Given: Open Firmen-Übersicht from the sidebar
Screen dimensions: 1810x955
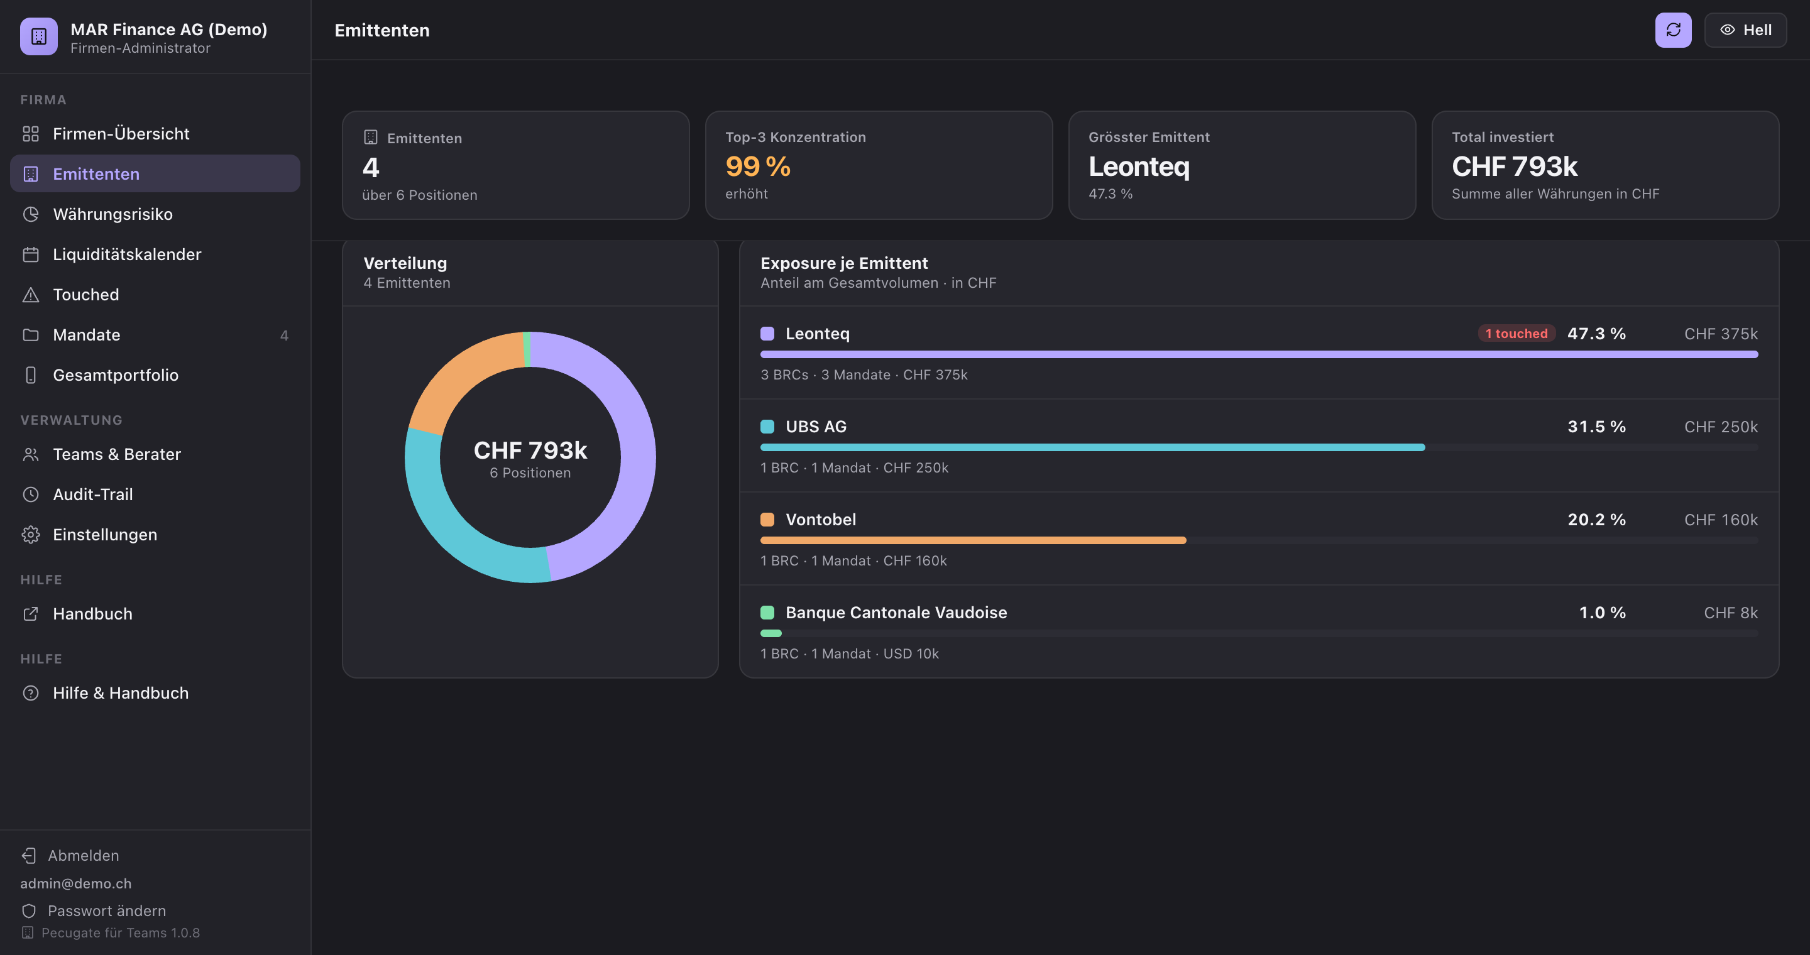Looking at the screenshot, I should [155, 133].
